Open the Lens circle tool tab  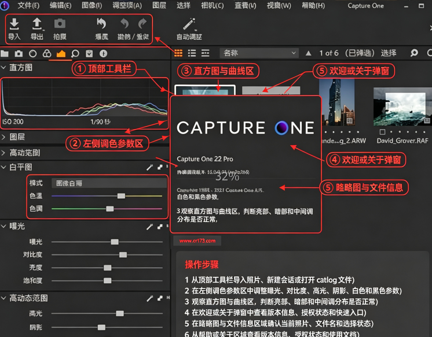pyautogui.click(x=32, y=53)
